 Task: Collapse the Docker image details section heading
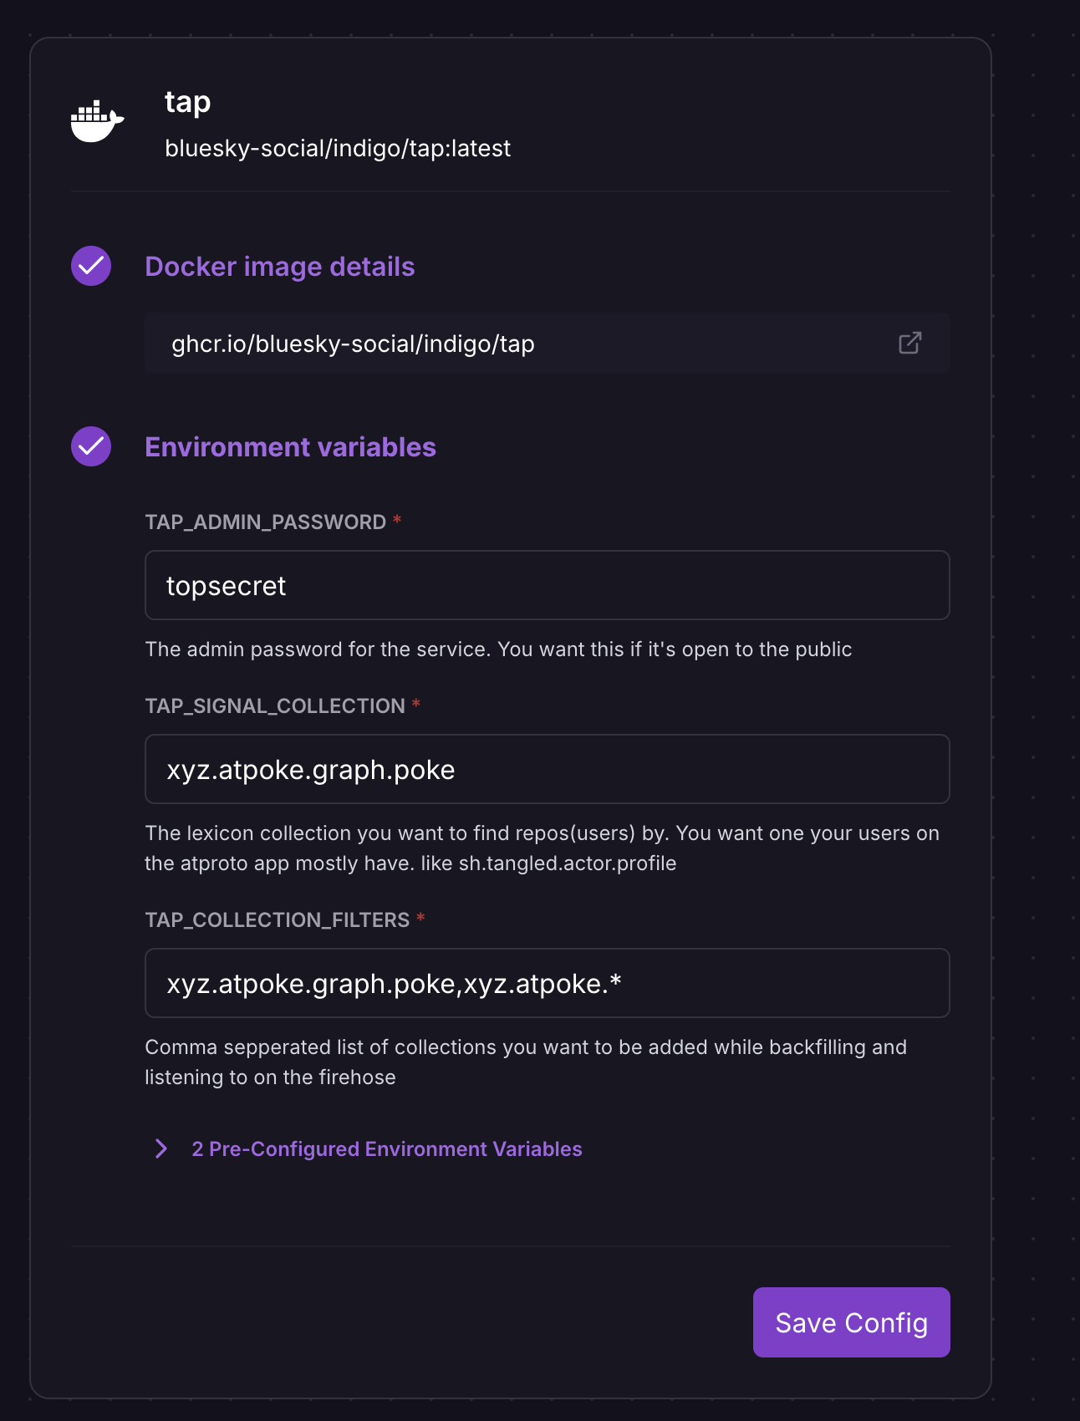(279, 267)
